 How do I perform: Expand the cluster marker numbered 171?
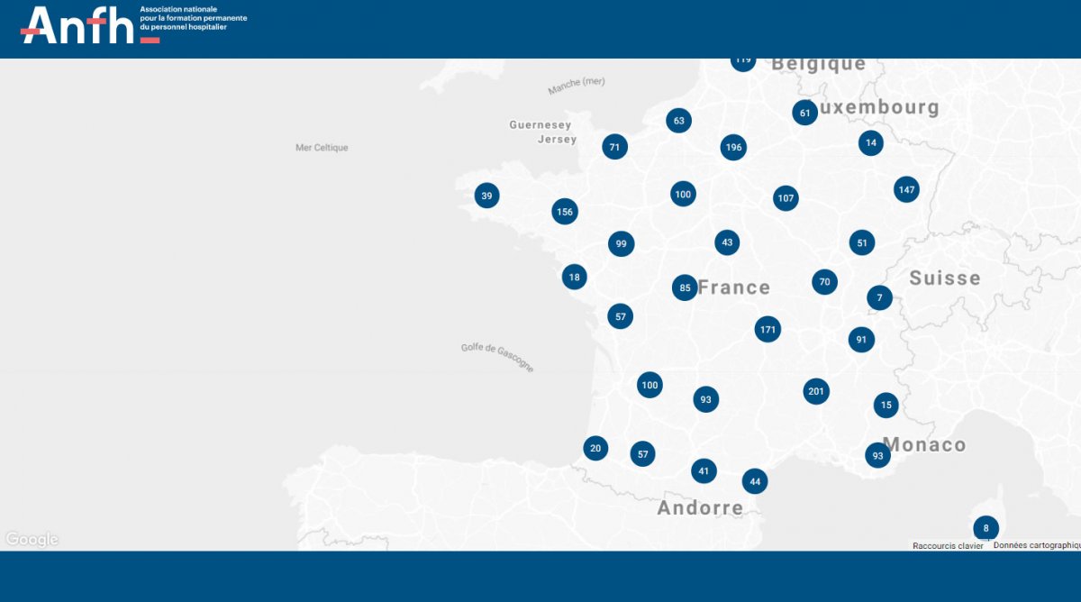[x=768, y=330]
